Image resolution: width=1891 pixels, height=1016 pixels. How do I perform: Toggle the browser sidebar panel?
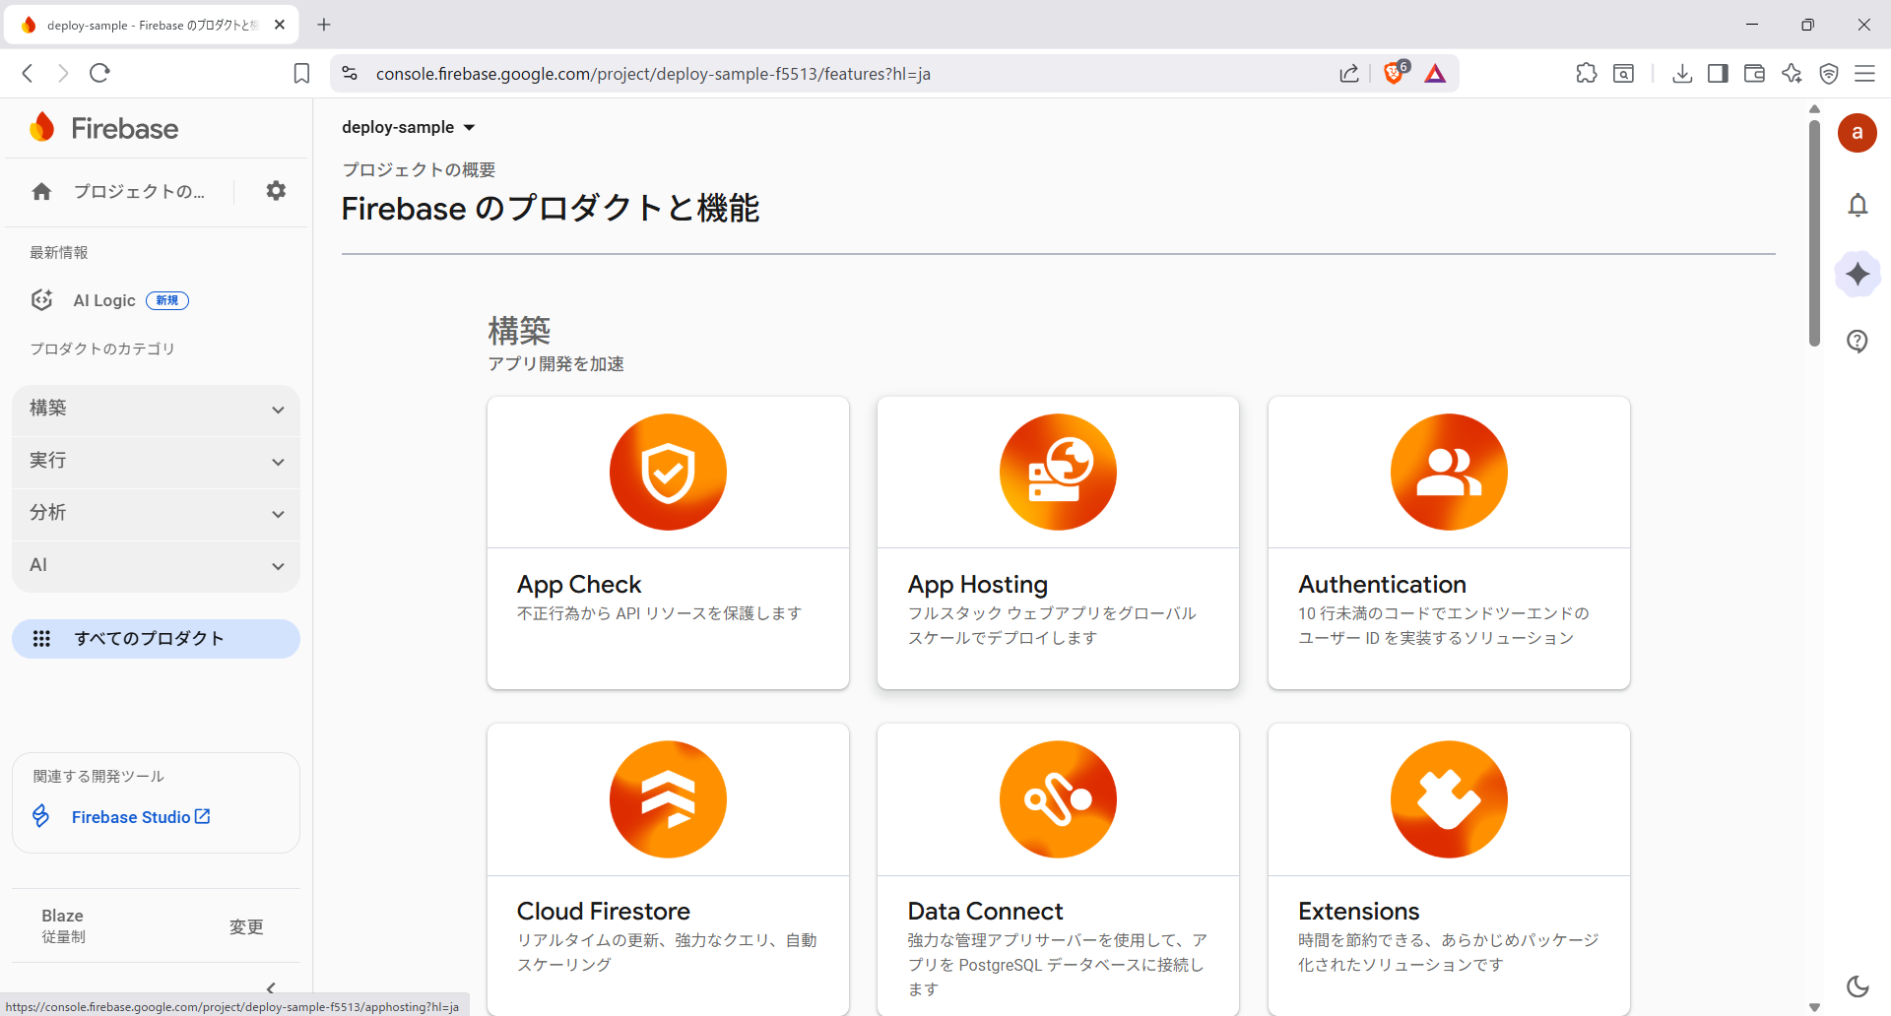click(1718, 74)
